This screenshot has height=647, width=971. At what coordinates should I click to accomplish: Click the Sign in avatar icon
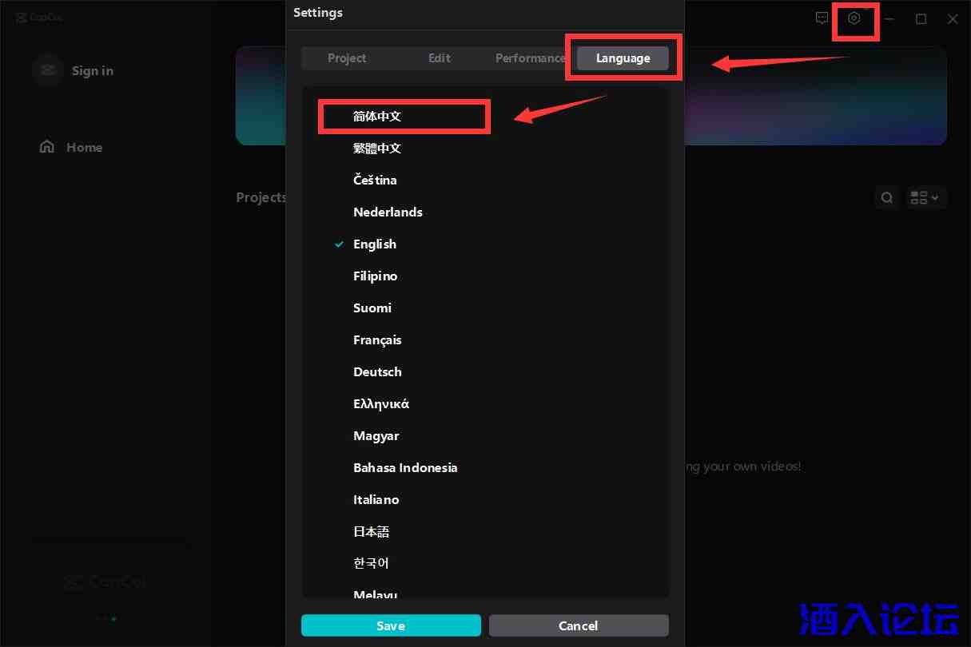pyautogui.click(x=48, y=70)
